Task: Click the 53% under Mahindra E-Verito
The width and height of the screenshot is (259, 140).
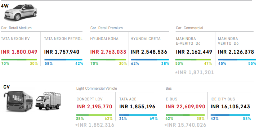Action: [x=179, y=64]
